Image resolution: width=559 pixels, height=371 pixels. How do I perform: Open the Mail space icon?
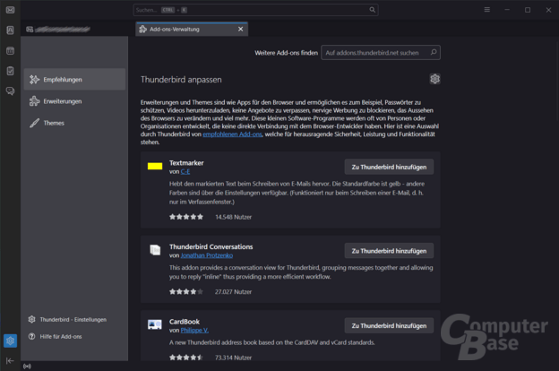[x=10, y=10]
